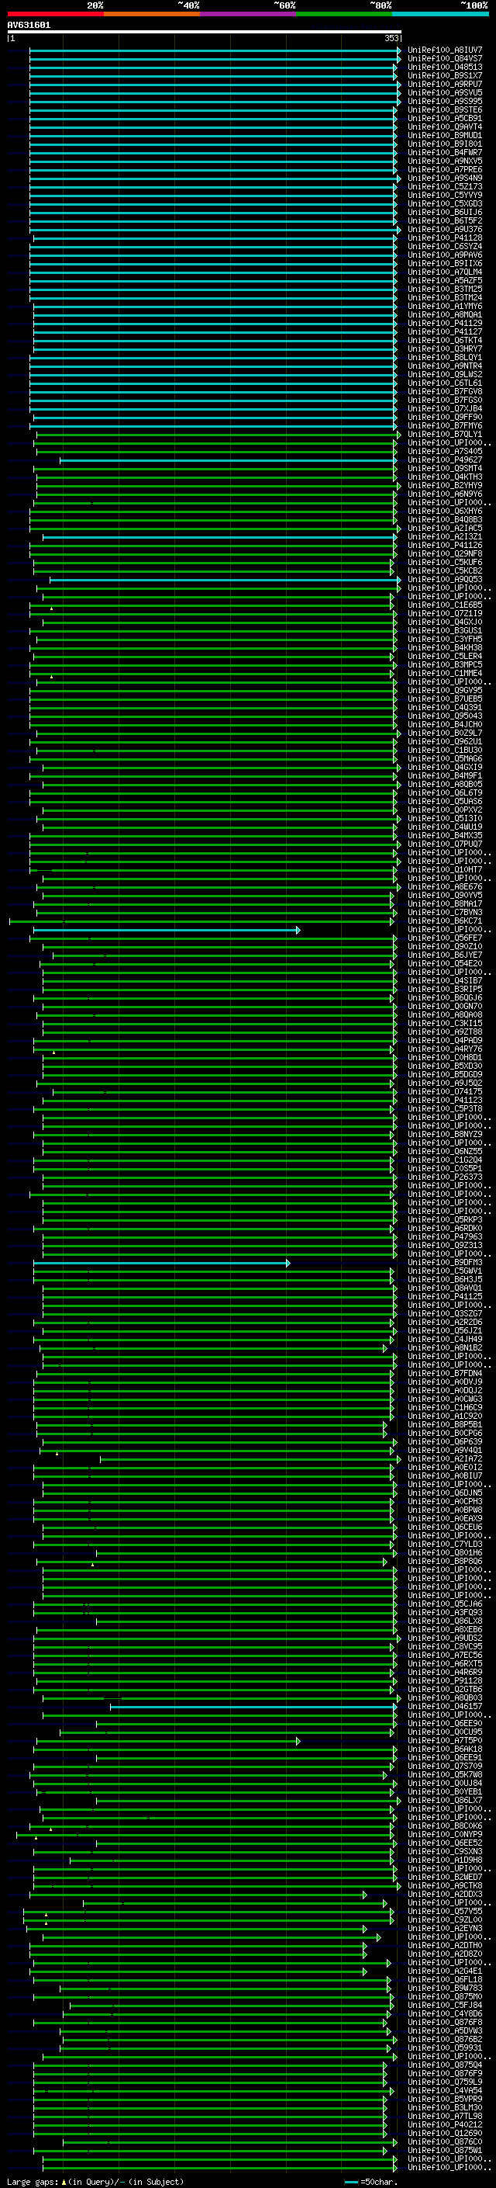496x2188 pixels.
Task: Select hit label UniRef100_Q6FL18
Action: (445, 1980)
